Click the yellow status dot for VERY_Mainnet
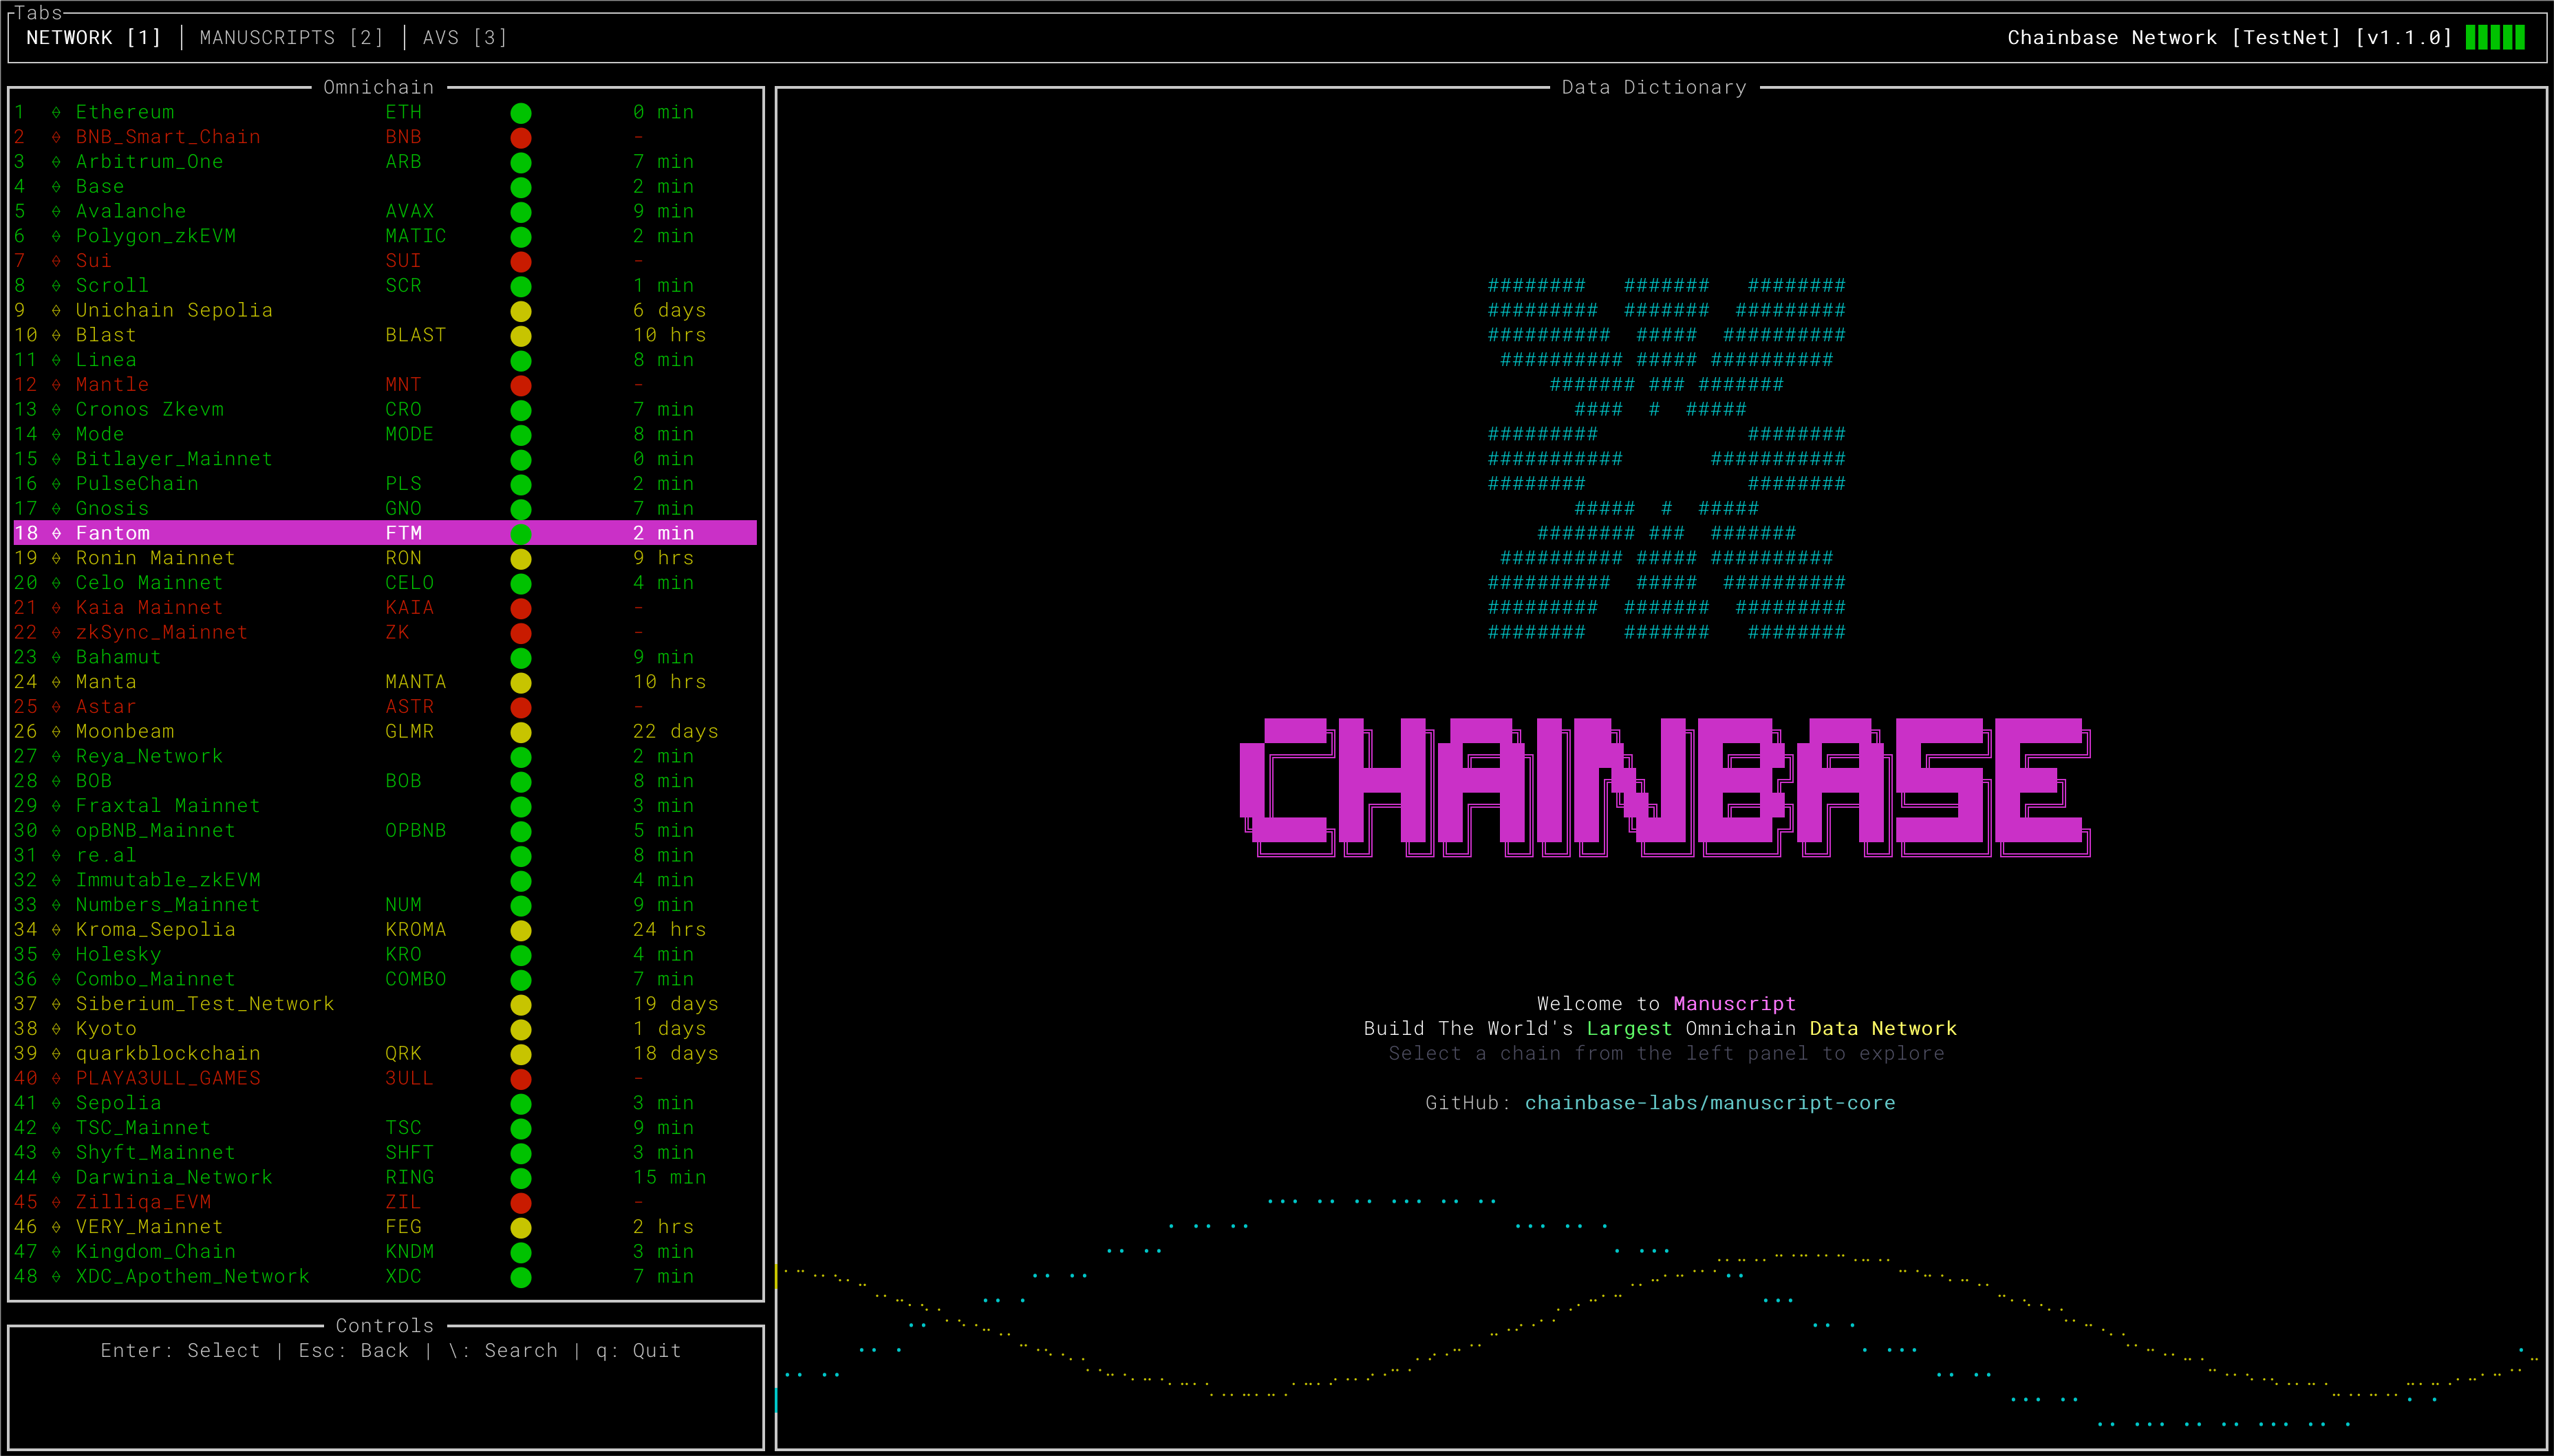Viewport: 2554px width, 1456px height. 521,1228
